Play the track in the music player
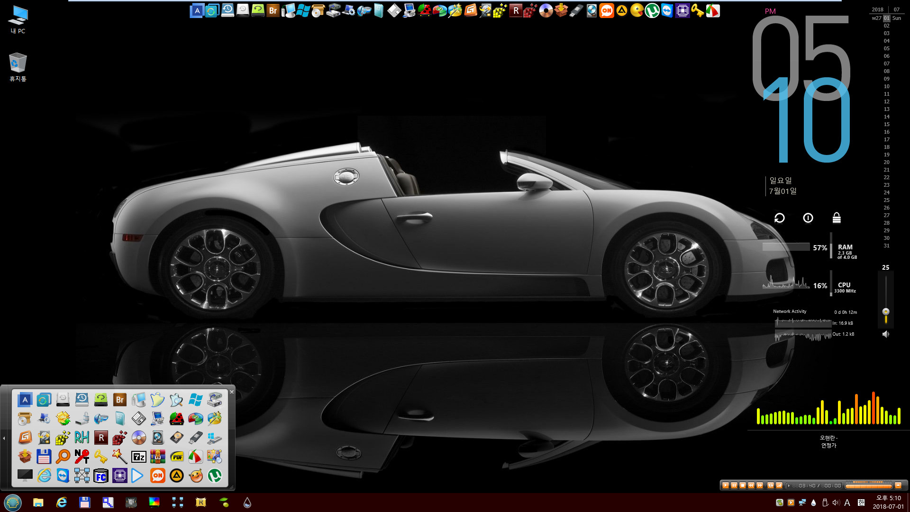Image resolution: width=910 pixels, height=512 pixels. tap(726, 485)
